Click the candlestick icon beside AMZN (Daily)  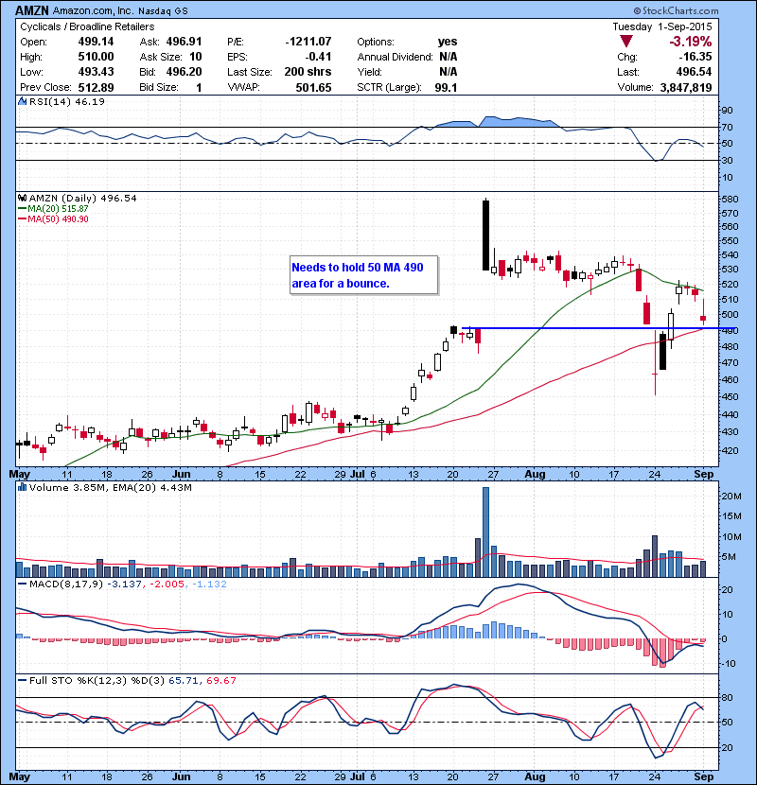coord(22,199)
